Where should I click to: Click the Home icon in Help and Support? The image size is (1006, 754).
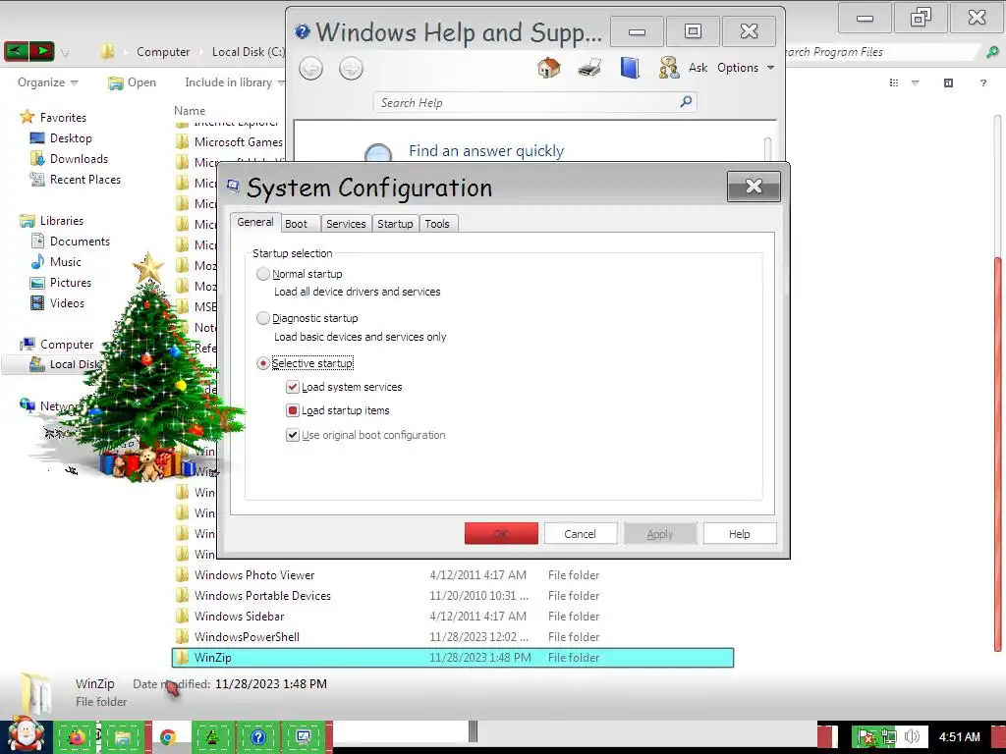pos(548,68)
